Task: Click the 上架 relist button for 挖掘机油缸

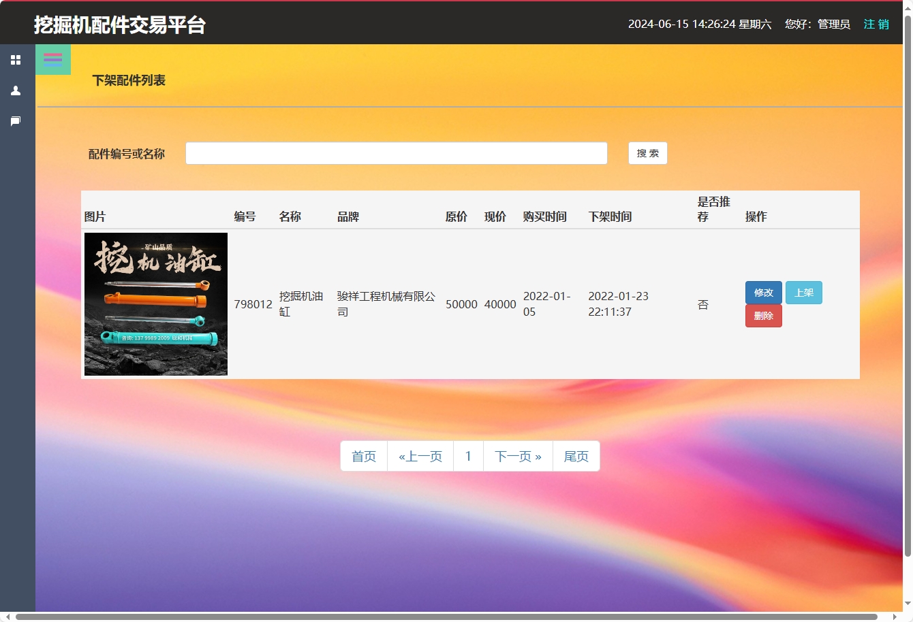Action: click(x=803, y=292)
